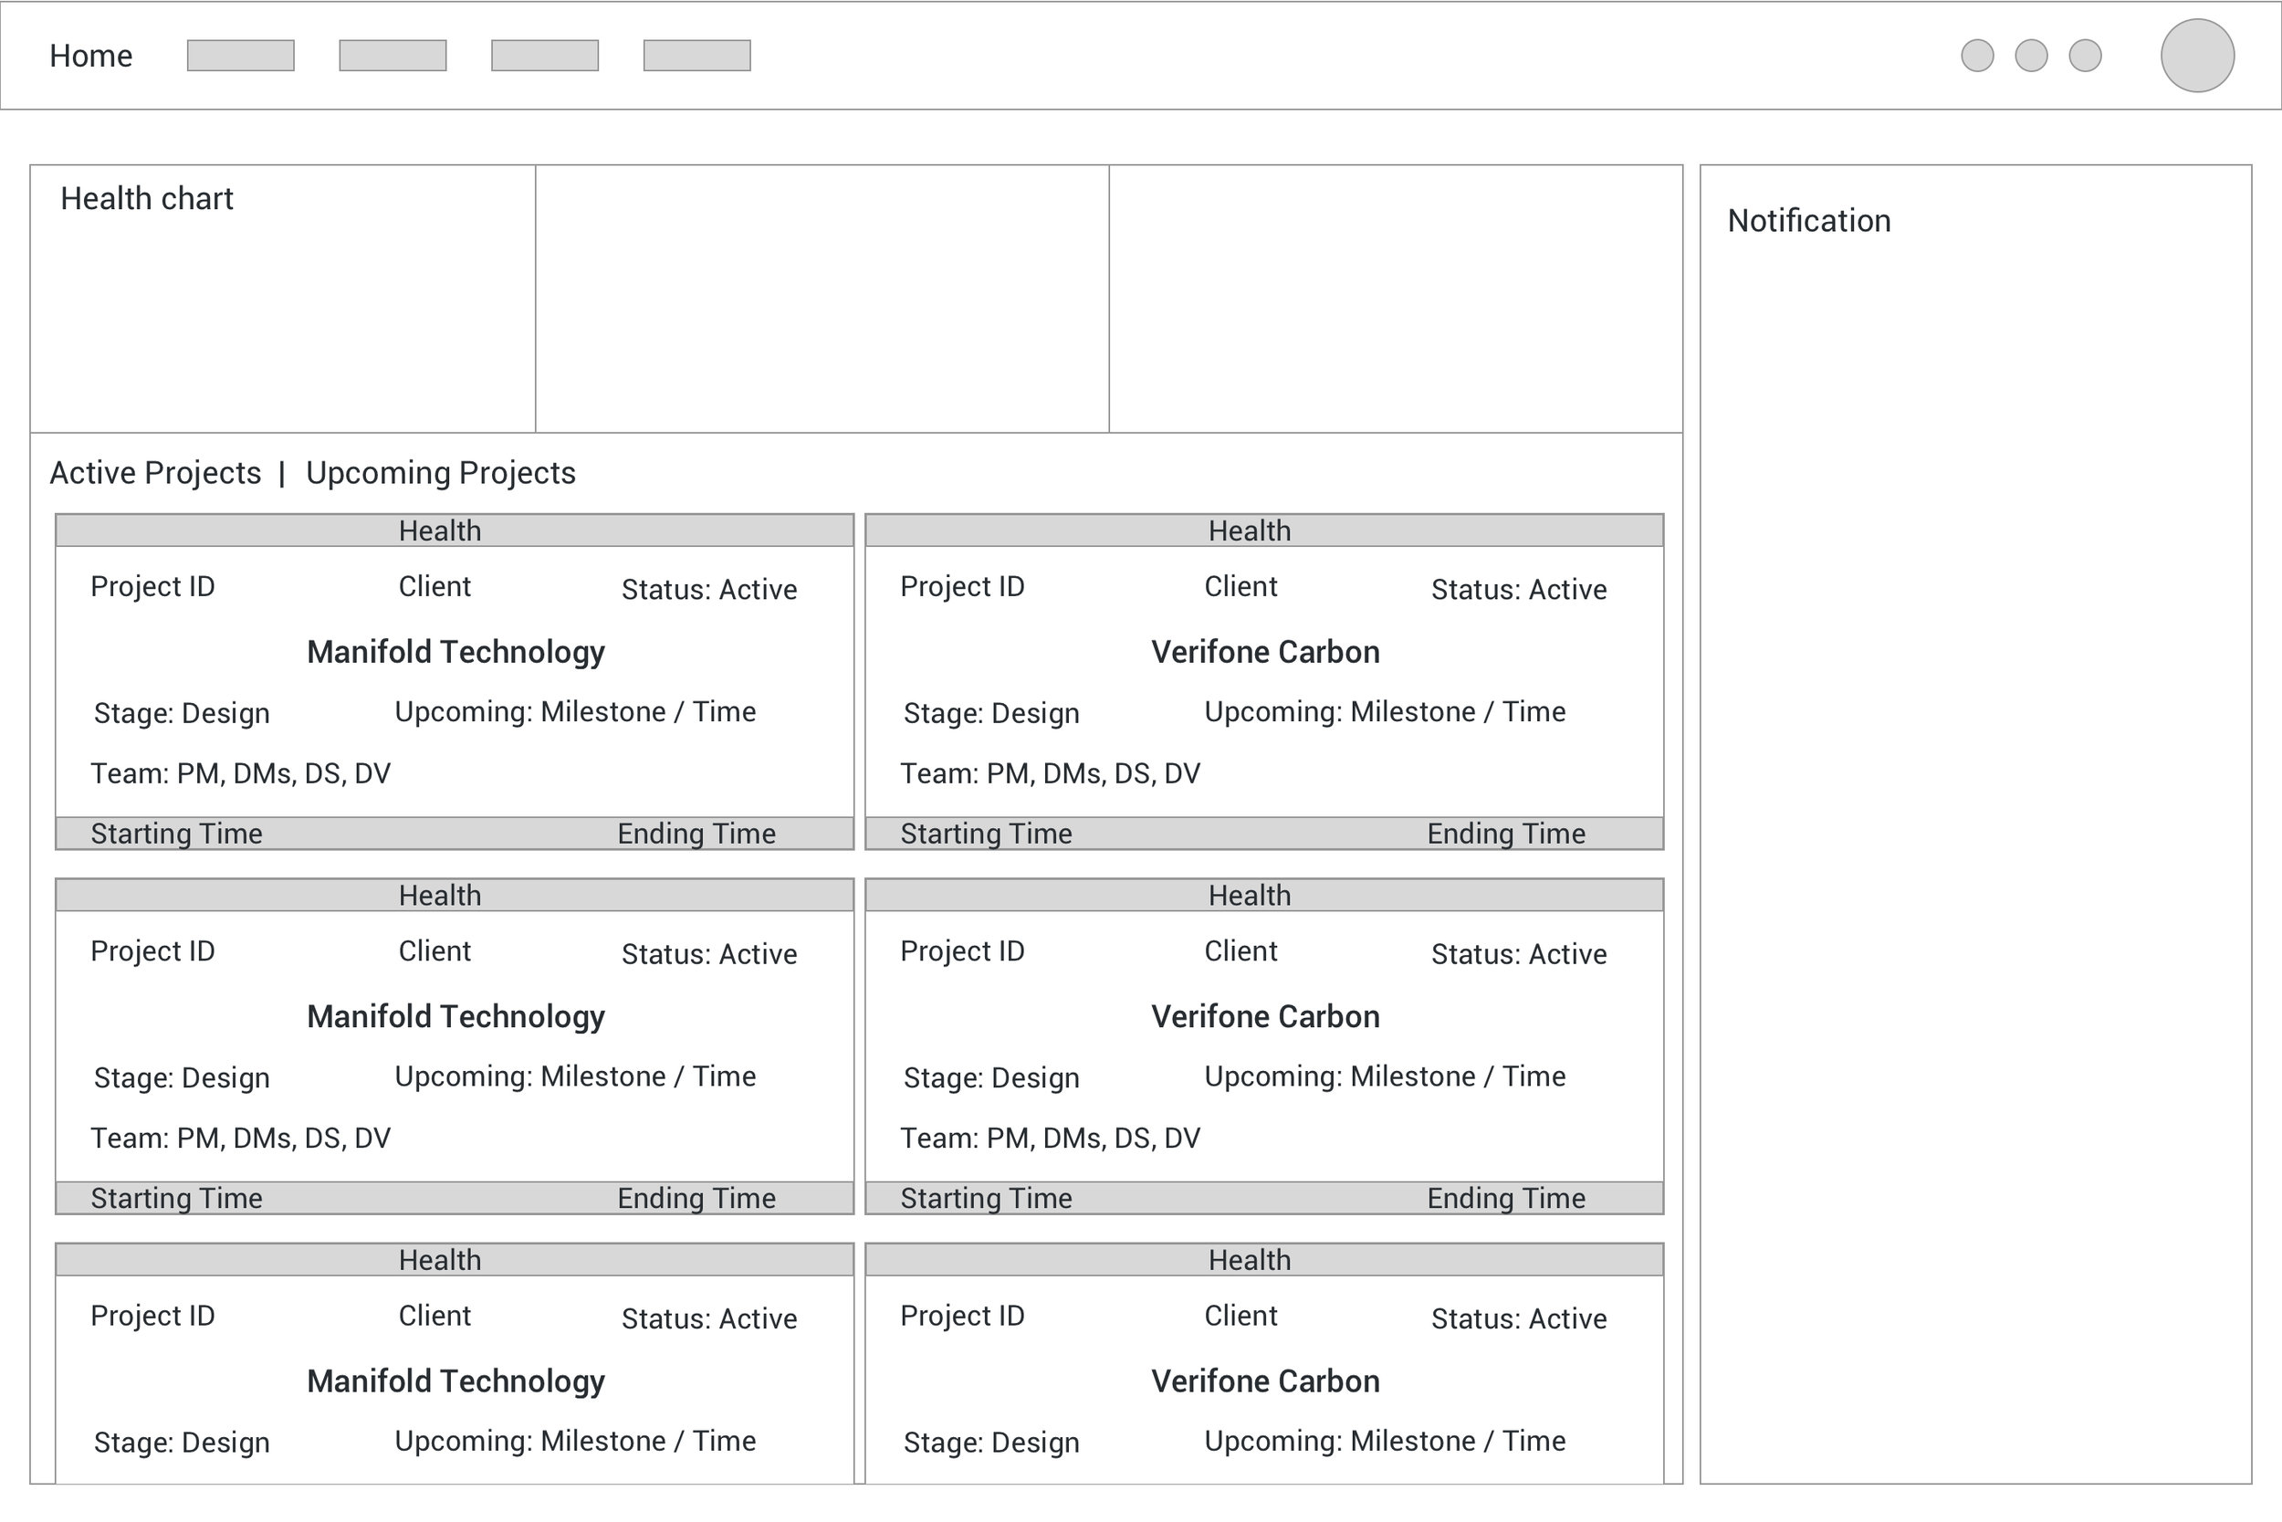This screenshot has width=2282, height=1522.
Task: Click Health bar on third-row Manifold Technology card
Action: click(x=455, y=1260)
